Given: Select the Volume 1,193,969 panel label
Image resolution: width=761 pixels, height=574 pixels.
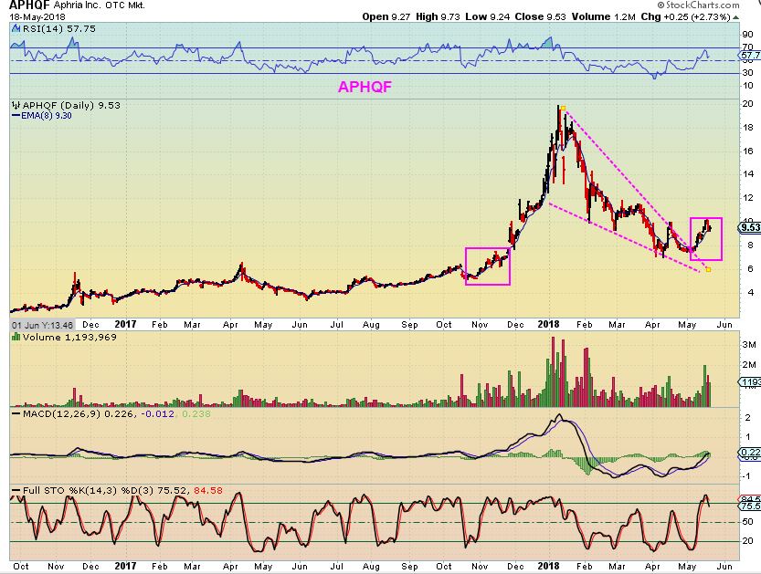Looking at the screenshot, I should (x=69, y=337).
